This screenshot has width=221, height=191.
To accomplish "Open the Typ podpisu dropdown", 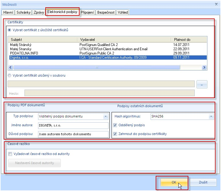I will (x=106, y=117).
